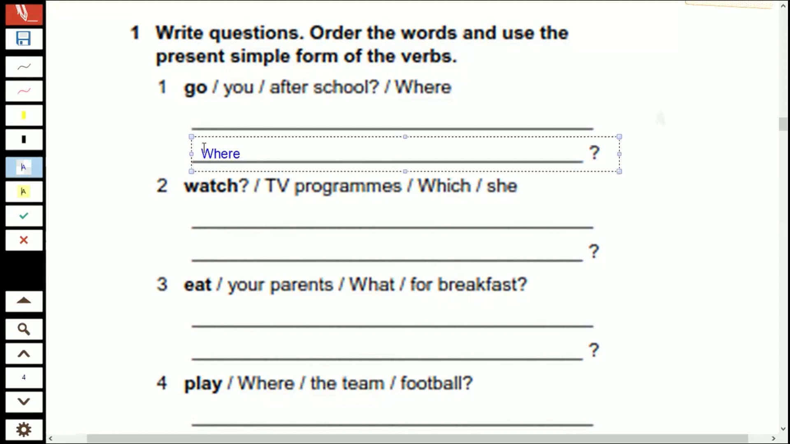Select the green checkmark stamp tool
This screenshot has width=790, height=444.
click(x=24, y=216)
